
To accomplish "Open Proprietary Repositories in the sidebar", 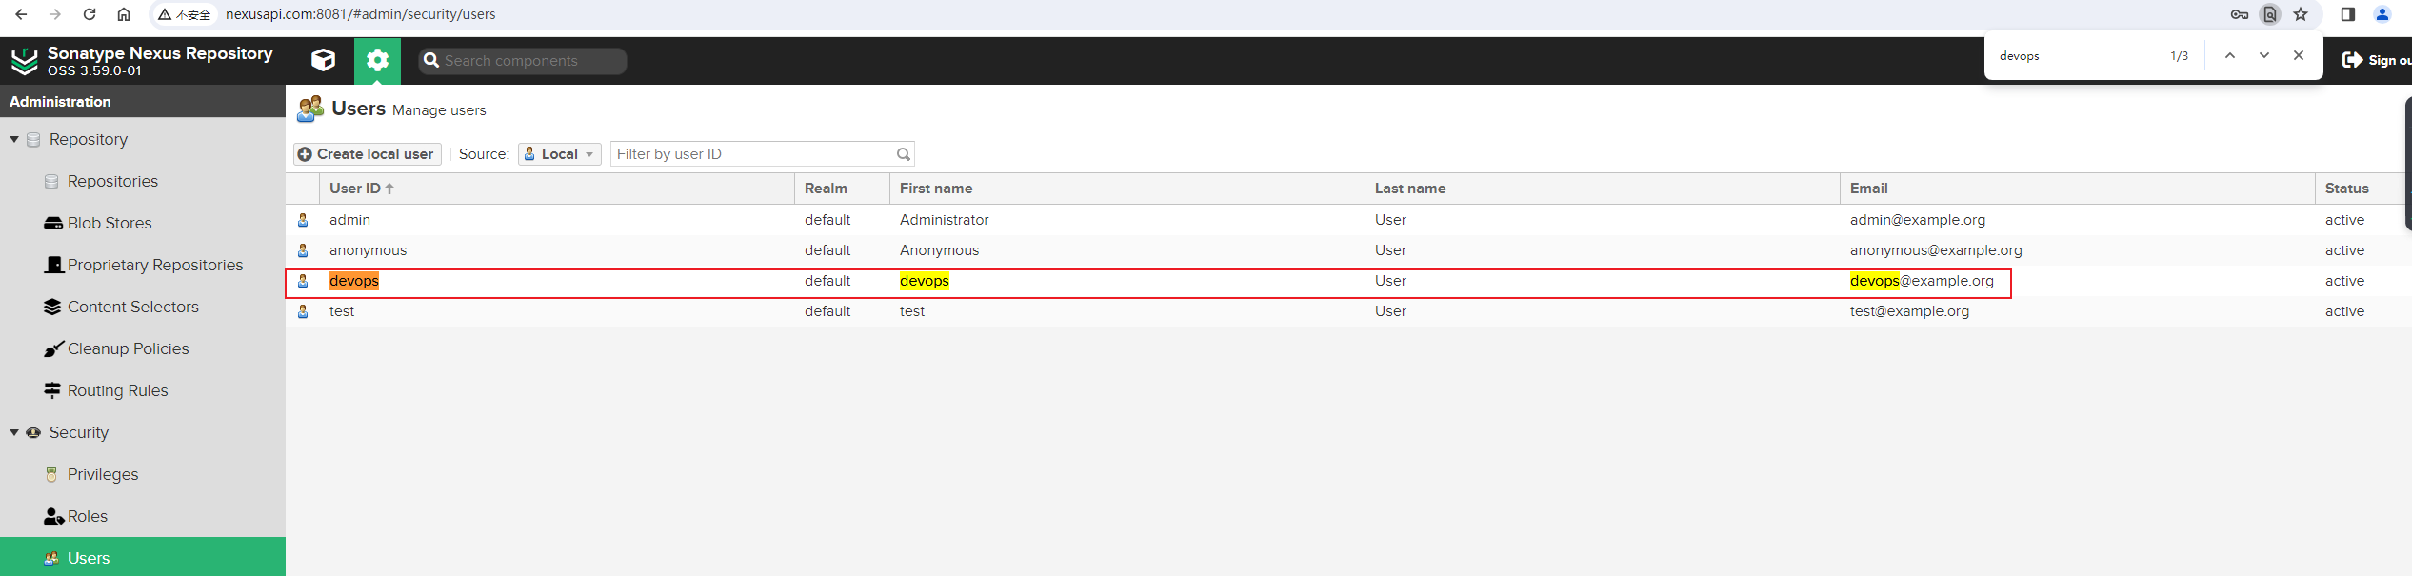I will click(x=155, y=265).
